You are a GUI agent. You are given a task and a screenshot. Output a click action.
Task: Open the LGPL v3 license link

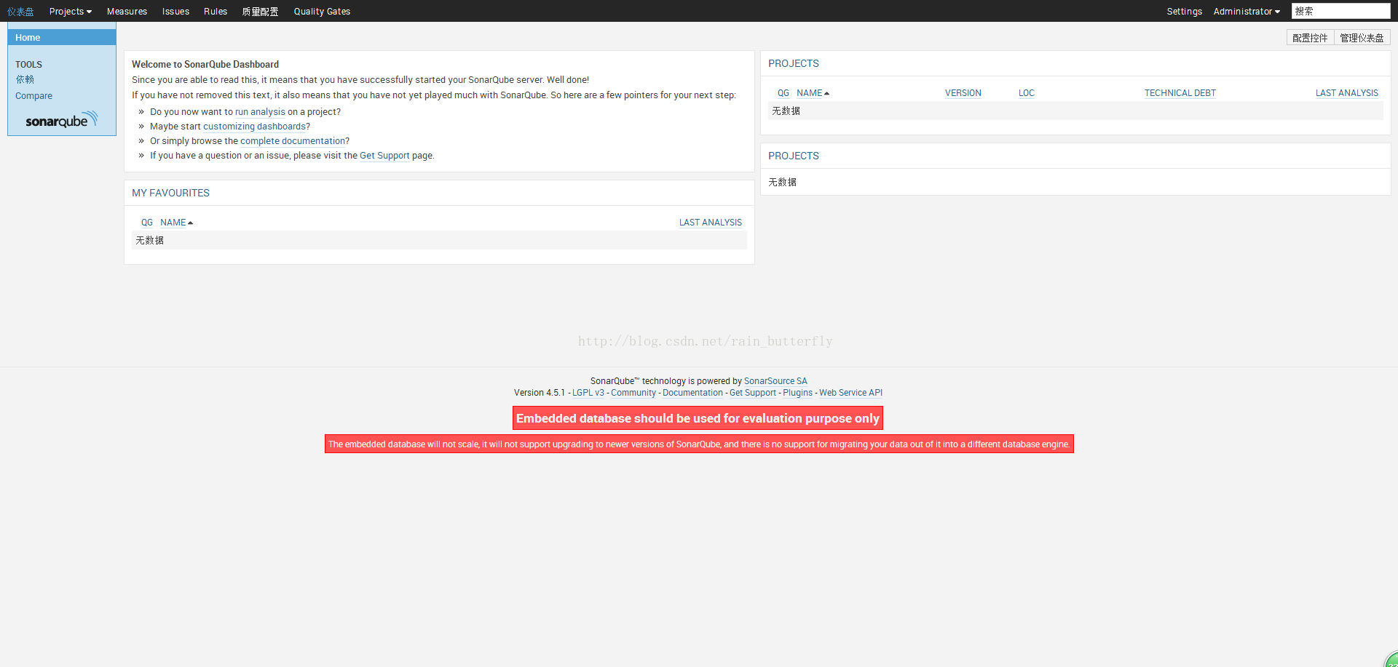click(588, 393)
